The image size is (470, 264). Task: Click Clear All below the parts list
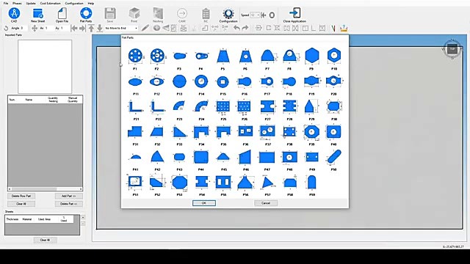(21, 204)
